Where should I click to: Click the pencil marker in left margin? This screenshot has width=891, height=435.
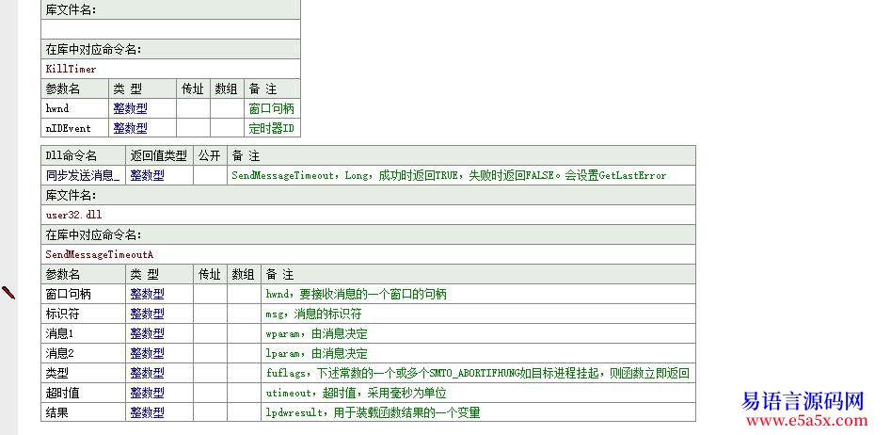coord(8,293)
